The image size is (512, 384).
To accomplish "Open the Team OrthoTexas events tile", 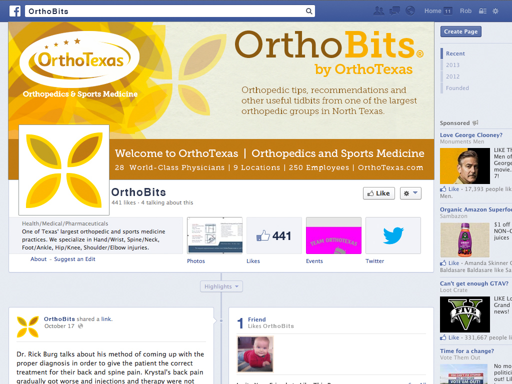I will coord(333,235).
